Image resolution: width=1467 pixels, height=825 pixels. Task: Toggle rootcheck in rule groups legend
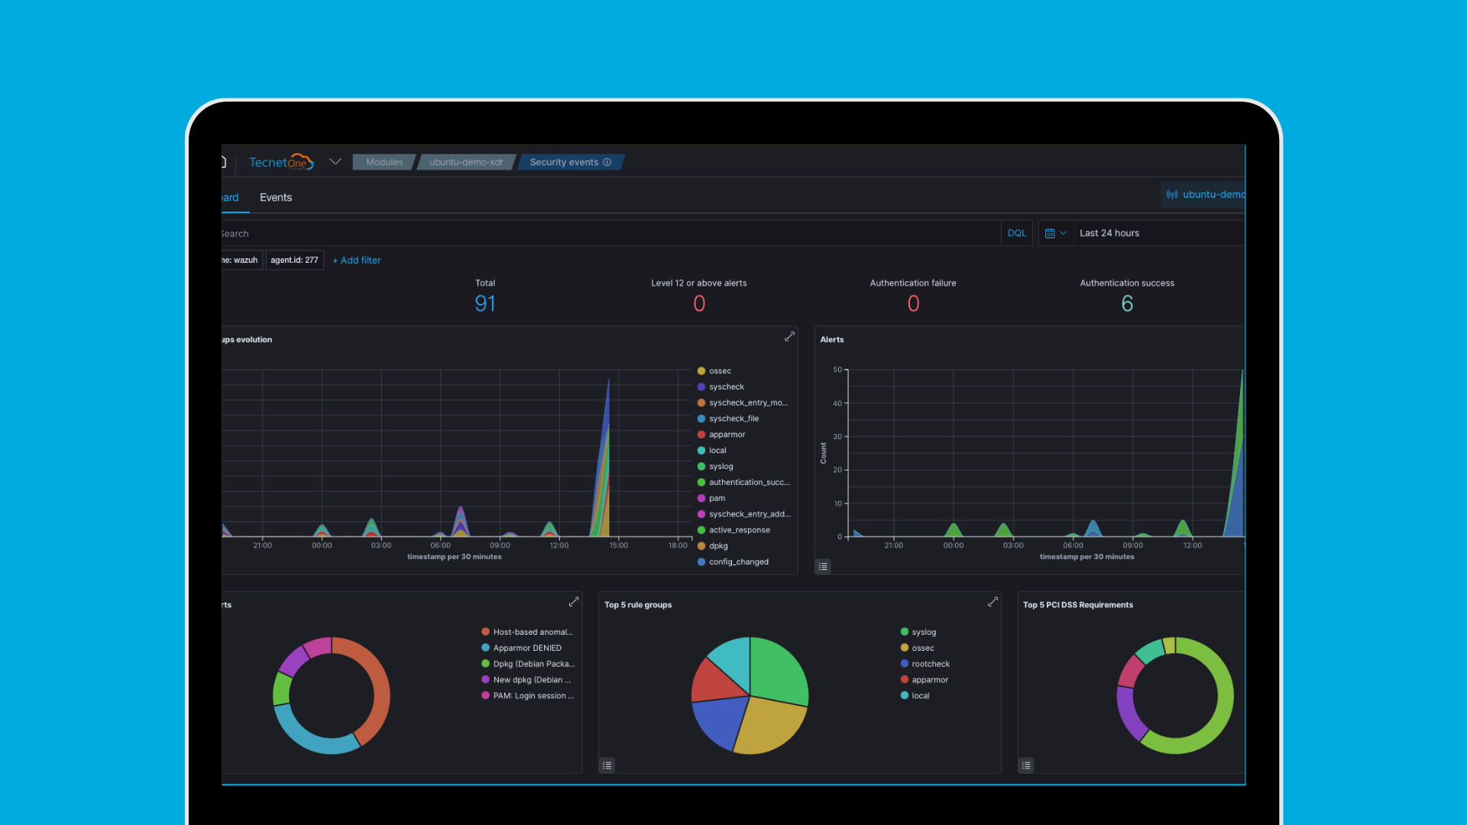click(x=930, y=664)
